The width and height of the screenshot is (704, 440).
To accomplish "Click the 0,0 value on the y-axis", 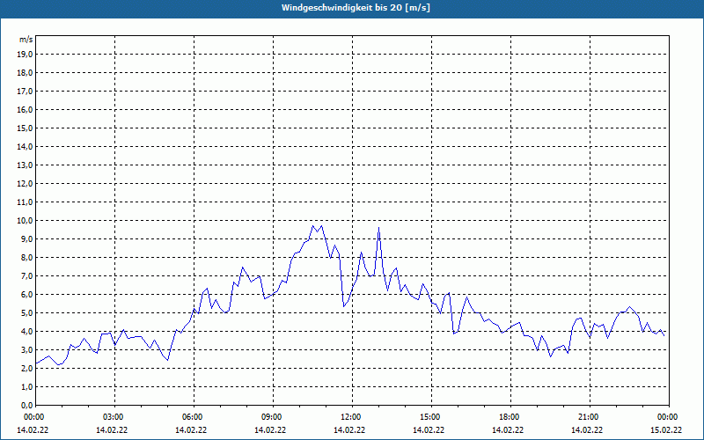I will [26, 405].
